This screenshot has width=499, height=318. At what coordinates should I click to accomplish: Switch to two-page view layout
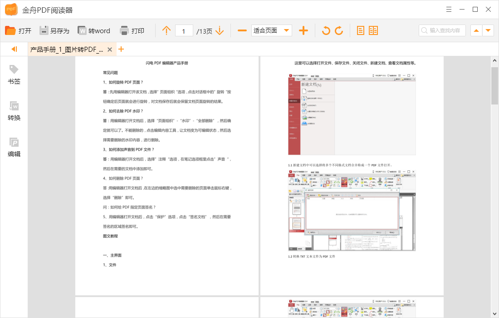[373, 30]
